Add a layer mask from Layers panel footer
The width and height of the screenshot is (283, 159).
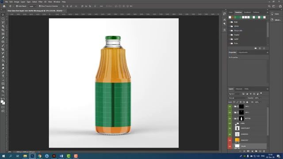click(248, 151)
